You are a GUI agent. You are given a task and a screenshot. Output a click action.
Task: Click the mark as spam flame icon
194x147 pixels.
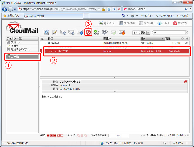coord(122,33)
